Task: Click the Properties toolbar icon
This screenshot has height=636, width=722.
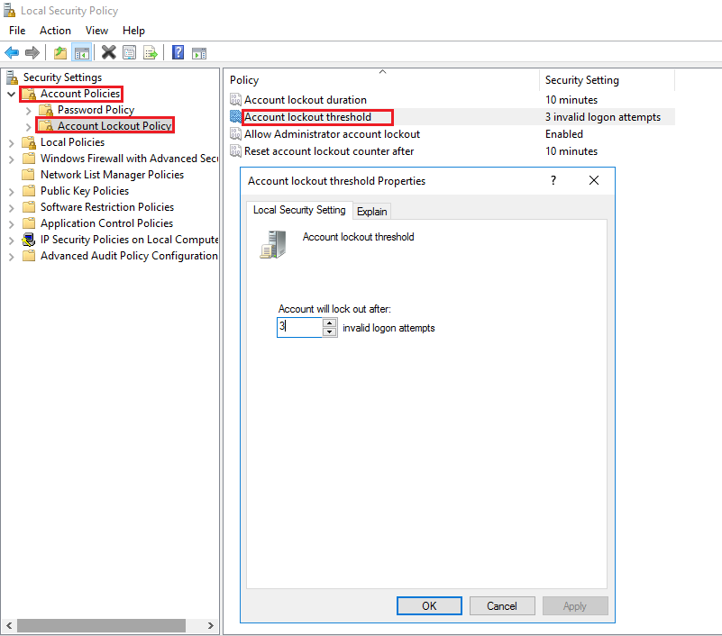Action: point(130,52)
